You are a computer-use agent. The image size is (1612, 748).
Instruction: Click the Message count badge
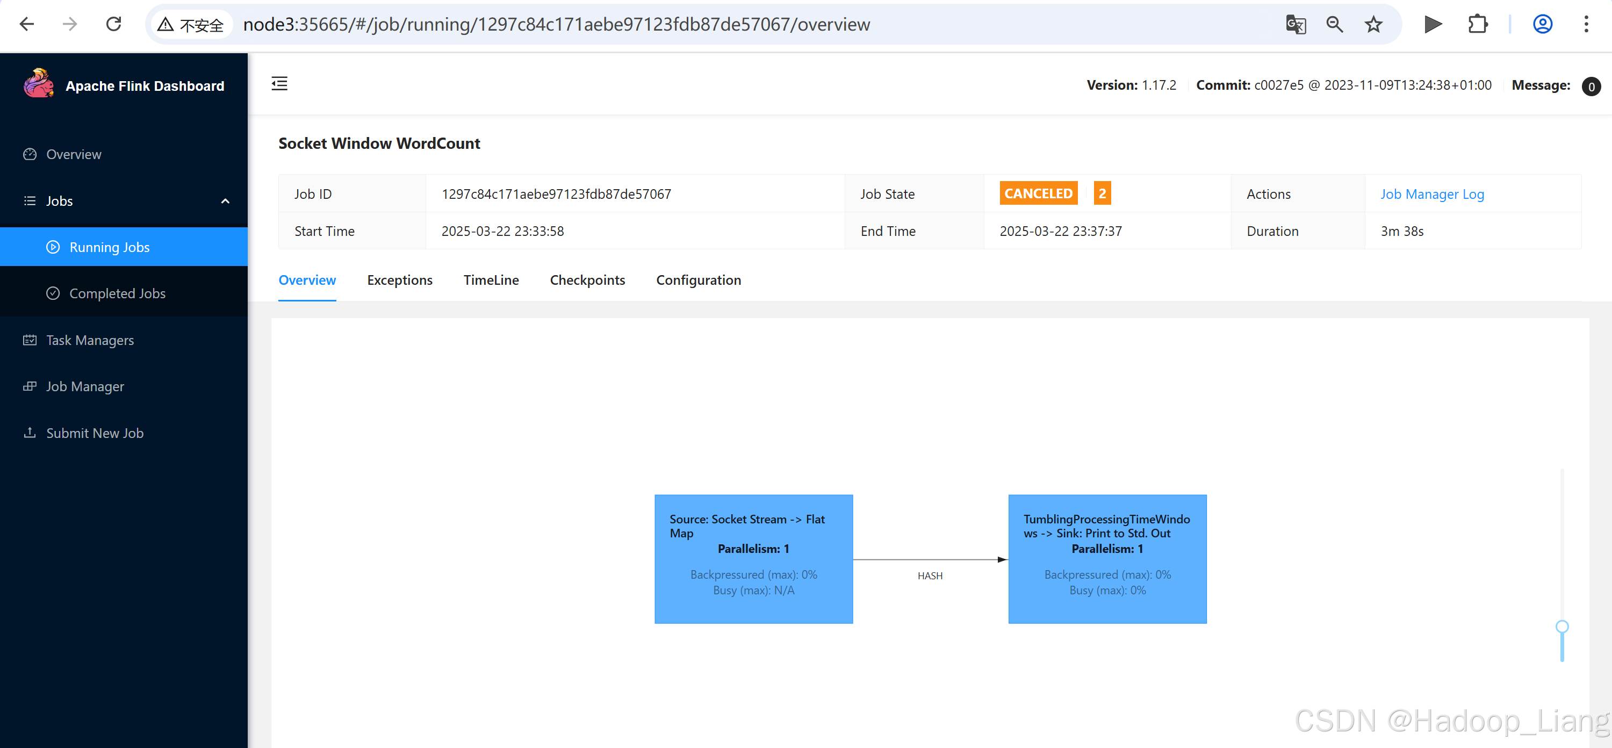[1591, 86]
